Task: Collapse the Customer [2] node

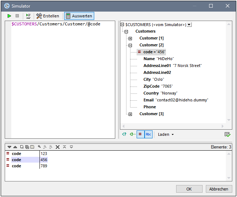Action: pyautogui.click(x=130, y=45)
